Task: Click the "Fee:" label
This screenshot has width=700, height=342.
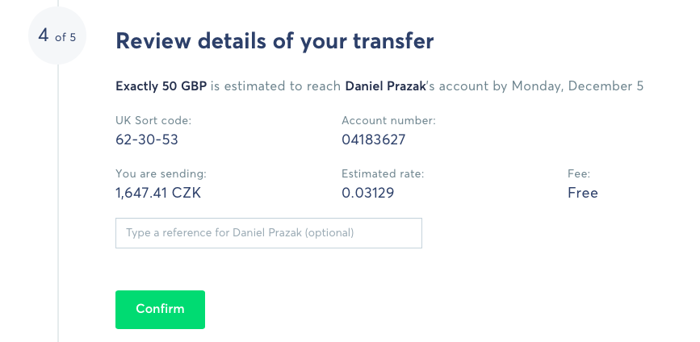Action: click(579, 173)
